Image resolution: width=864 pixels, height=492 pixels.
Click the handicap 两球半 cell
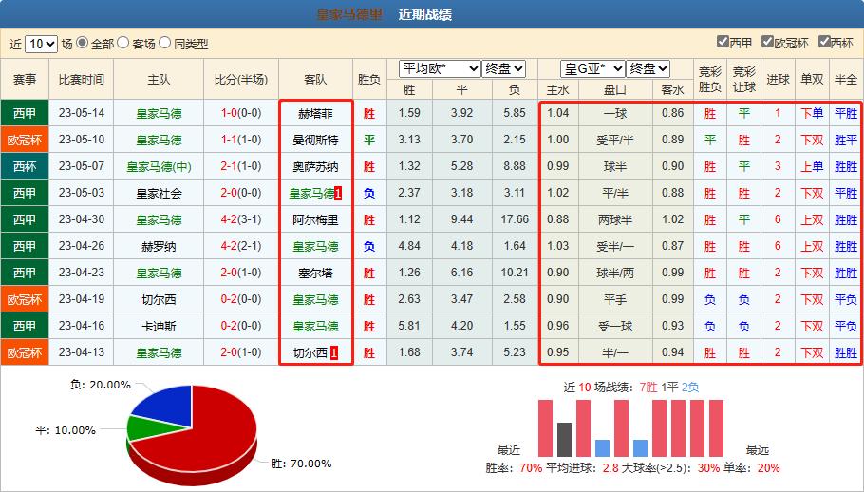click(x=615, y=219)
